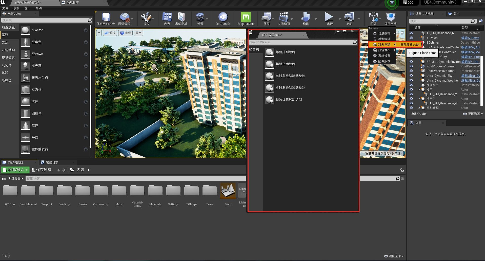
Task: Select the 椎体 cone icon
Action: pos(26,125)
